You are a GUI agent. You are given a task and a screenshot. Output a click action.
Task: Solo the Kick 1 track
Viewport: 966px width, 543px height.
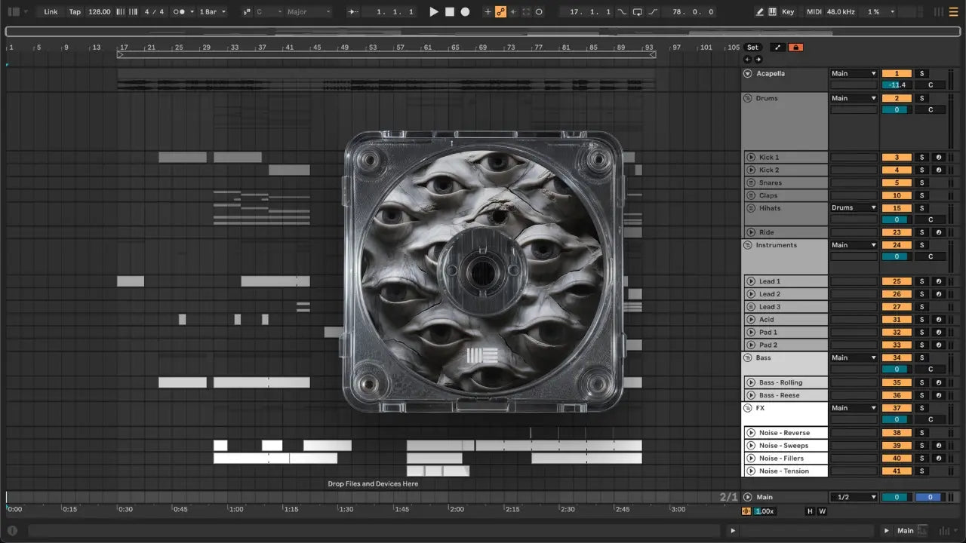tap(921, 158)
